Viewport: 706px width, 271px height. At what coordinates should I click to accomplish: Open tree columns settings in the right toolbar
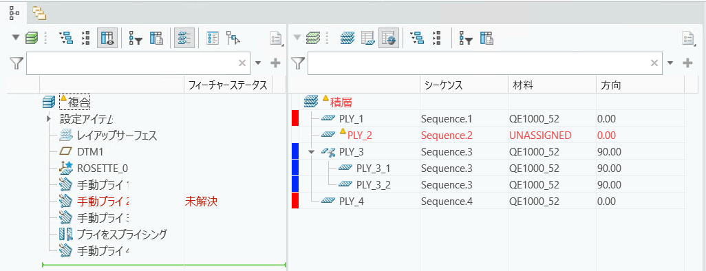pyautogui.click(x=486, y=39)
